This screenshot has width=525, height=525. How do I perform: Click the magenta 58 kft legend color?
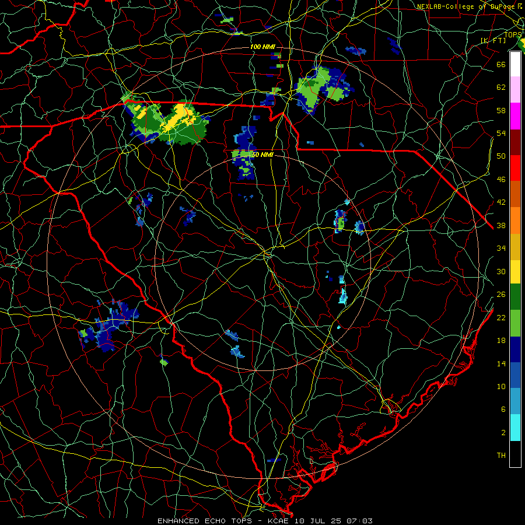click(x=515, y=116)
